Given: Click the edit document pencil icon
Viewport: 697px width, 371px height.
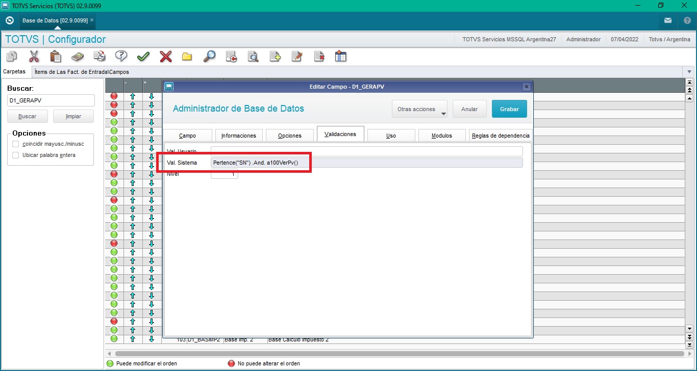Looking at the screenshot, I should (x=297, y=56).
